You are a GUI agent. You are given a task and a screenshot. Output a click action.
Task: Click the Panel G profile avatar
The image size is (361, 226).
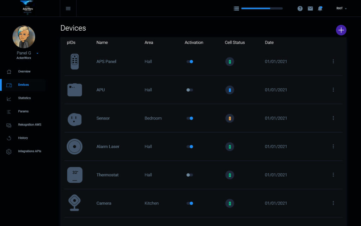click(24, 37)
